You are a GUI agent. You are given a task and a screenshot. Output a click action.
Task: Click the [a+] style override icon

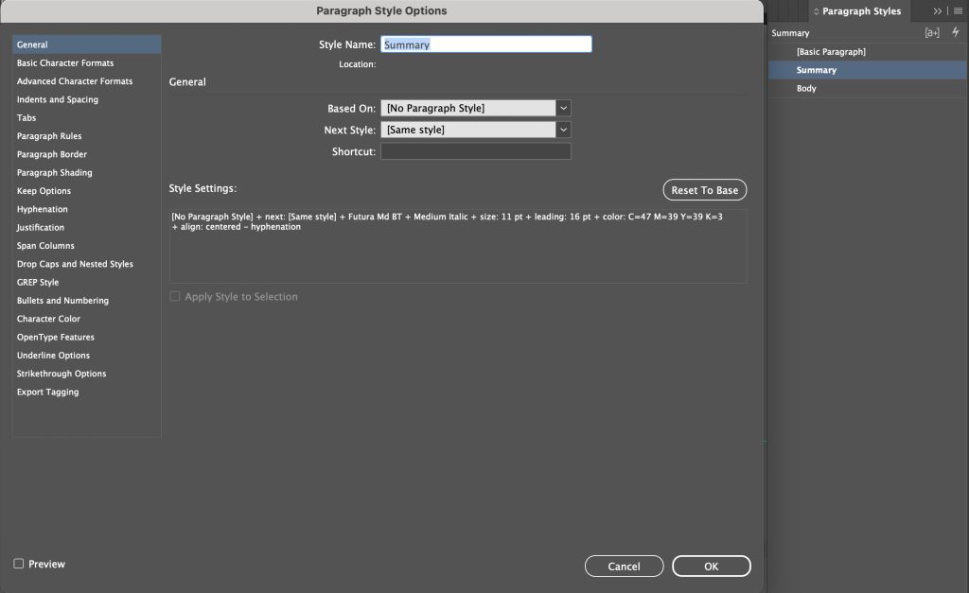[932, 33]
